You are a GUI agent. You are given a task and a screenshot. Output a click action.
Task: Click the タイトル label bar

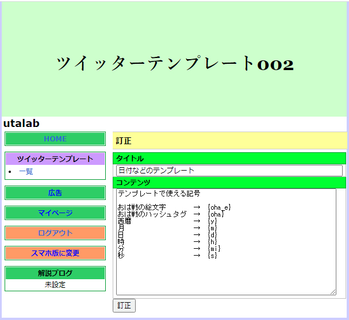click(229, 159)
